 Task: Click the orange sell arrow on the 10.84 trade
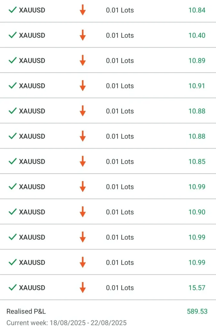(83, 10)
